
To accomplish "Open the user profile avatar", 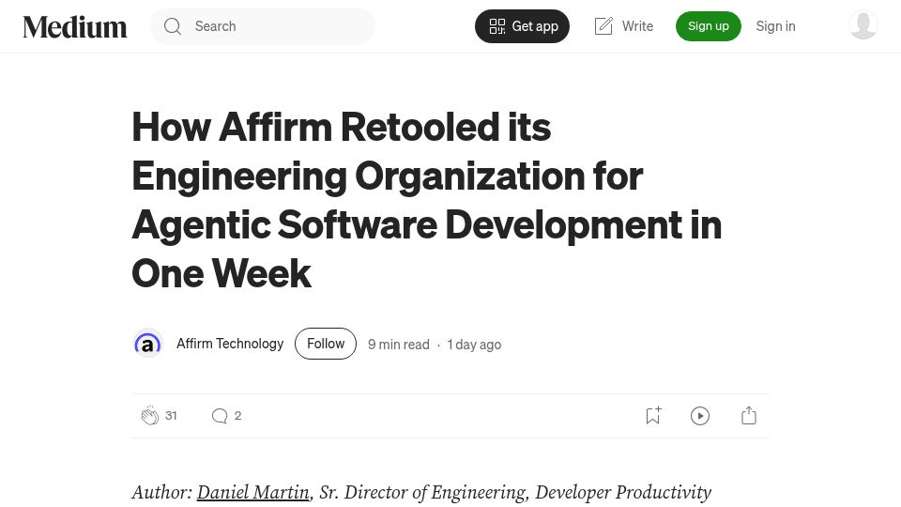I will tap(863, 25).
